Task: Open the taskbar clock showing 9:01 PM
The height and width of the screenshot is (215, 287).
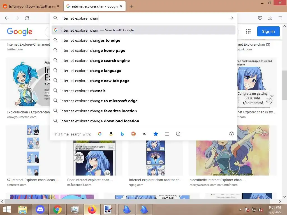Action: (x=275, y=210)
